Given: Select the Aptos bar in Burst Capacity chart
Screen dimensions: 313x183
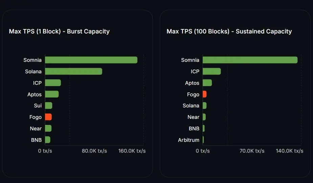Looking at the screenshot, I should click(52, 94).
